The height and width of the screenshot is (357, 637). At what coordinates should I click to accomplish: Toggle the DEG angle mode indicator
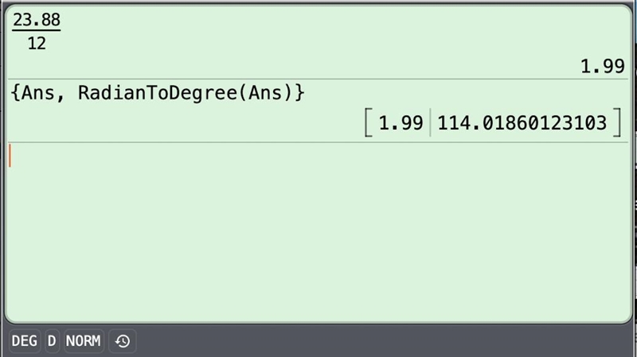pos(25,341)
